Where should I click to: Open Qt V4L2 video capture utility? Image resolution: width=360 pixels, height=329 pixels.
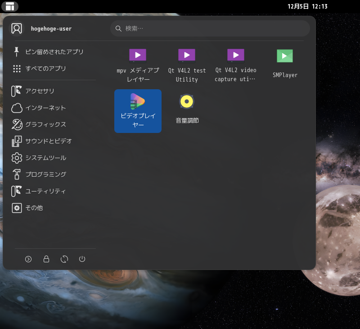point(235,65)
